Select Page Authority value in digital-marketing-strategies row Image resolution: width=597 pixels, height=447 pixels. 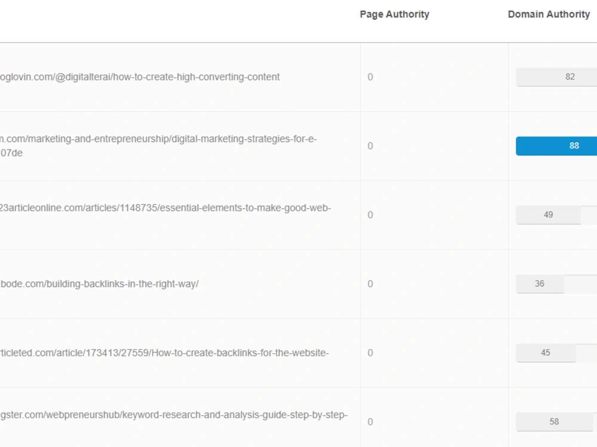coord(370,146)
